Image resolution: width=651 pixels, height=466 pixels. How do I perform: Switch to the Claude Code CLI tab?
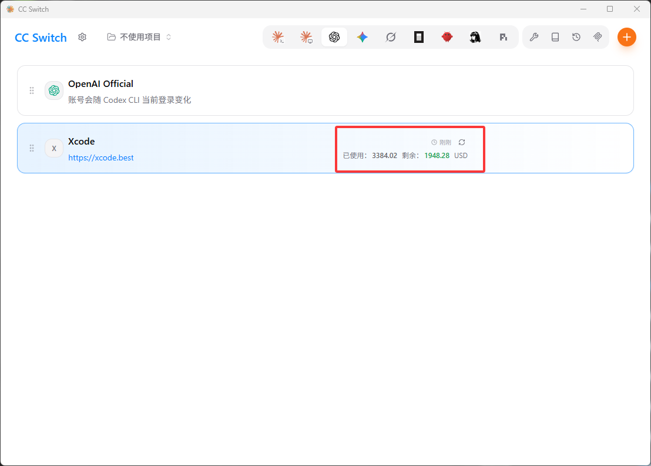278,38
